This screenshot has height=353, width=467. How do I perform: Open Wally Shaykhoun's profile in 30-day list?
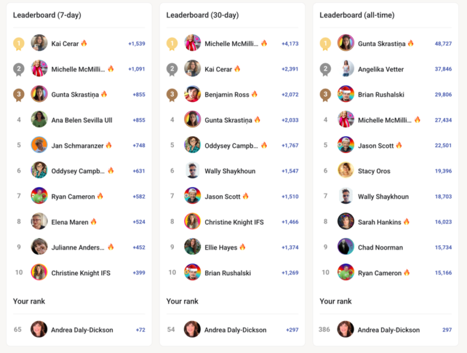[230, 171]
